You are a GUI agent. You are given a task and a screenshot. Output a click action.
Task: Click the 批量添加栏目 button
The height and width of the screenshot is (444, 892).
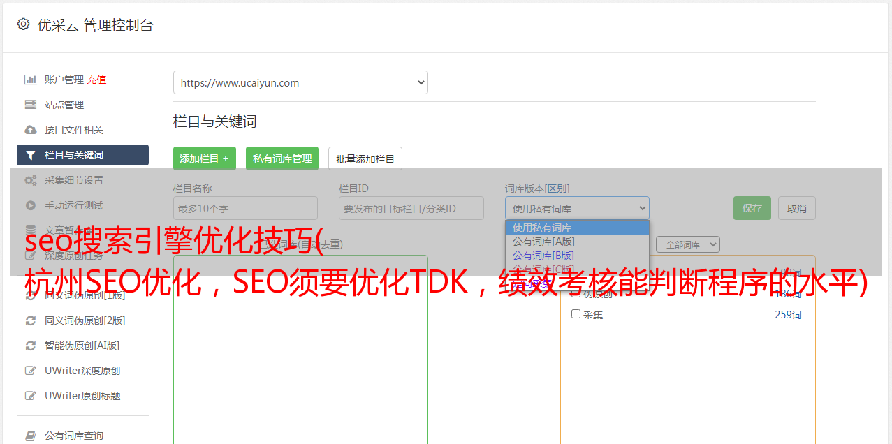(365, 158)
